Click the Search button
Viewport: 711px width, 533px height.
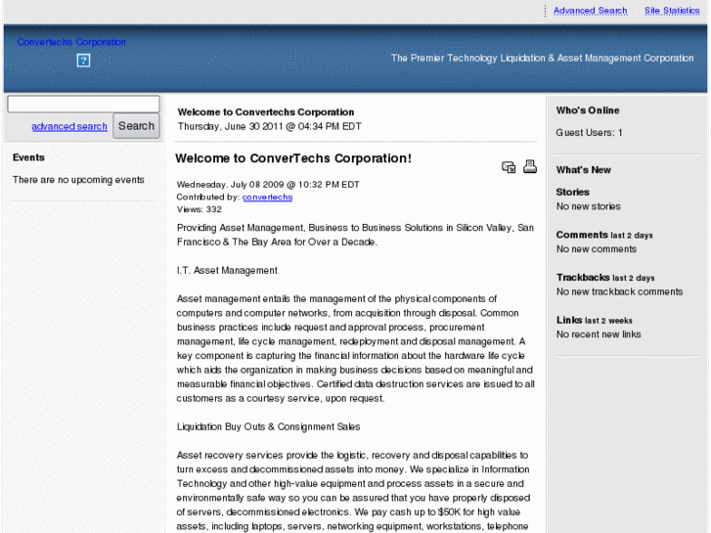tap(136, 125)
